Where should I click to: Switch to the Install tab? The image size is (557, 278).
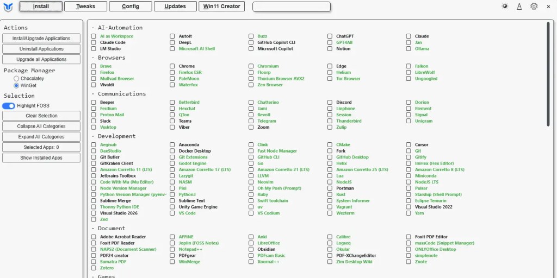[x=41, y=7]
